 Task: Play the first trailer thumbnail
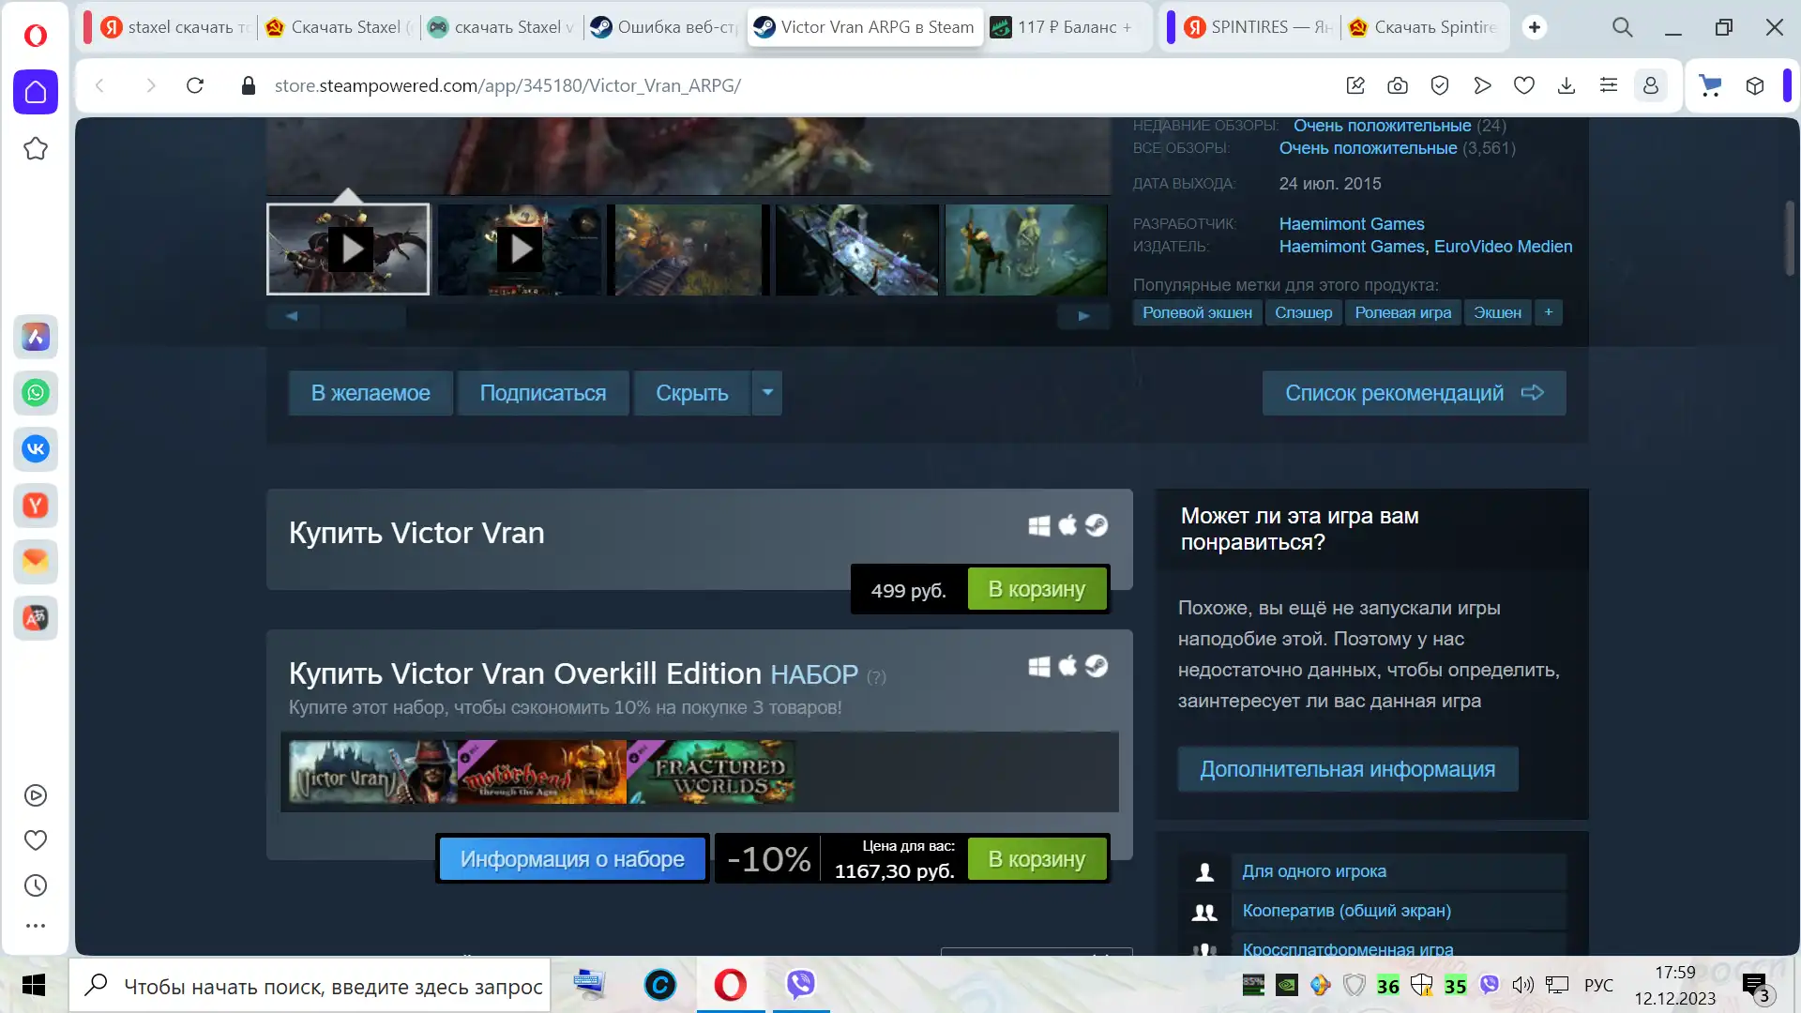pyautogui.click(x=348, y=249)
